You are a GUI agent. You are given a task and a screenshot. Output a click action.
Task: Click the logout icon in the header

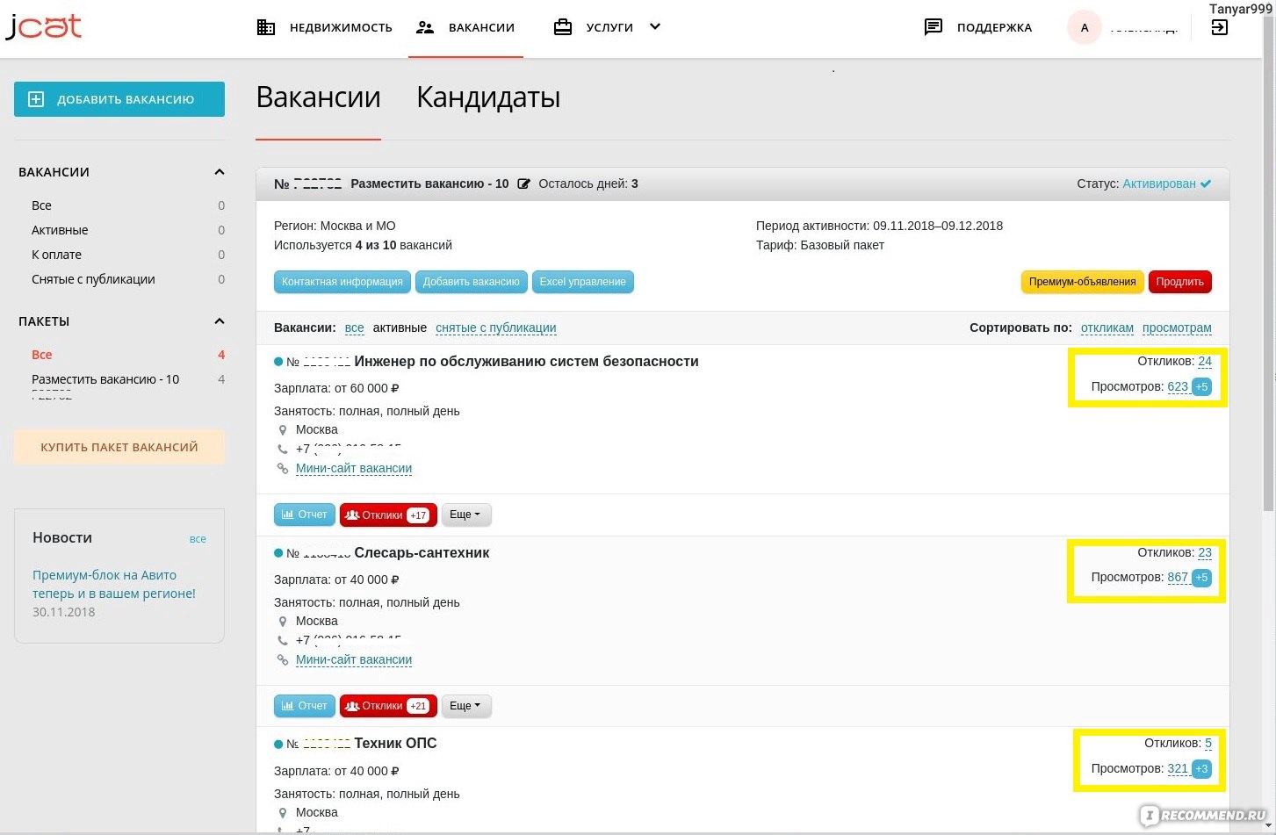coord(1220,27)
